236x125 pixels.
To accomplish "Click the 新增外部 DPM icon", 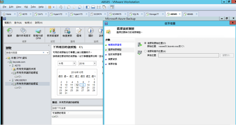I will coord(38,32).
